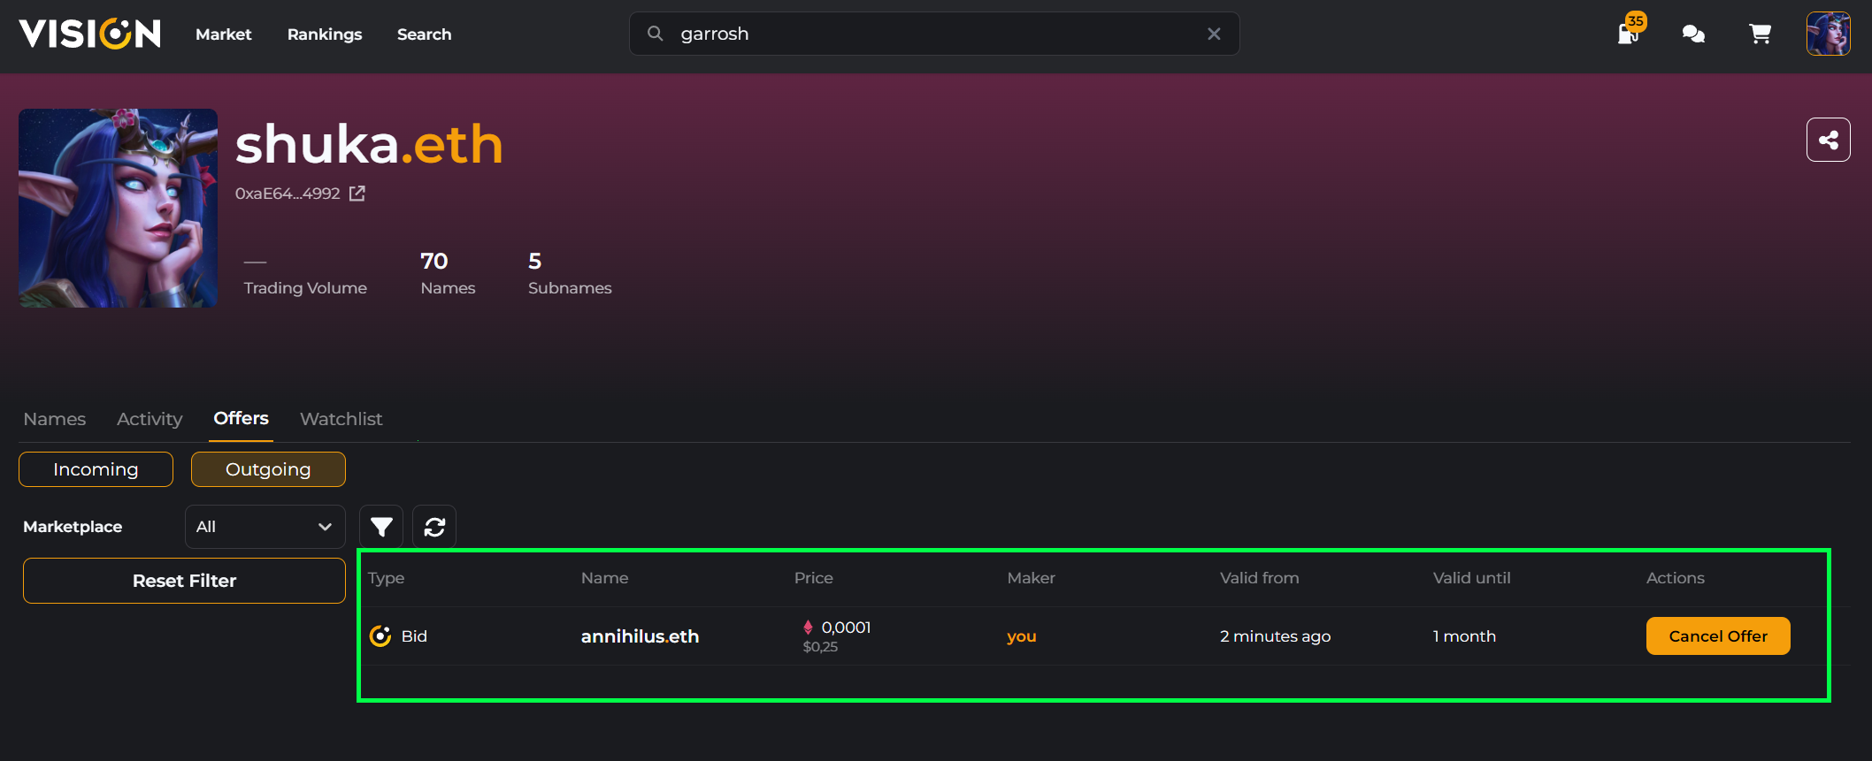Clear the garrosh search text
1872x761 pixels.
[1214, 34]
